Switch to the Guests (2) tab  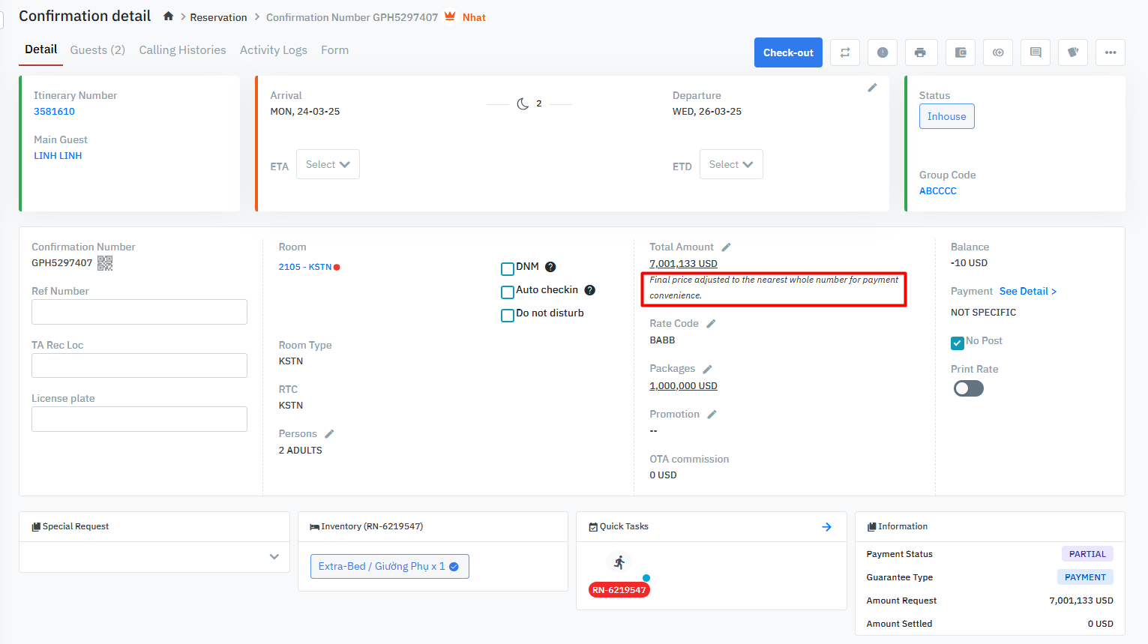tap(97, 50)
